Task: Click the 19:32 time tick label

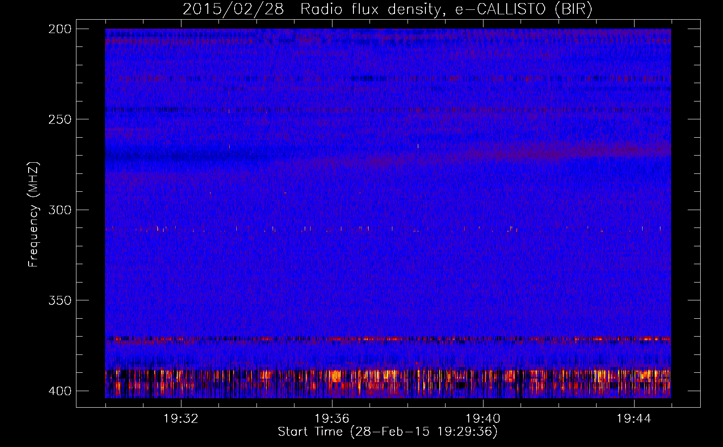Action: click(x=181, y=419)
